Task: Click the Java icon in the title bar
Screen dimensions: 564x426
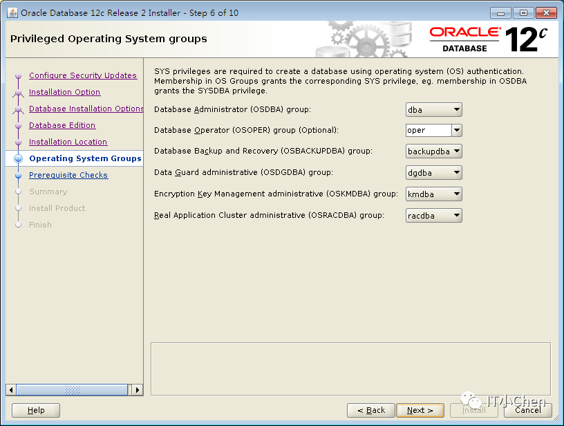Action: tap(12, 12)
